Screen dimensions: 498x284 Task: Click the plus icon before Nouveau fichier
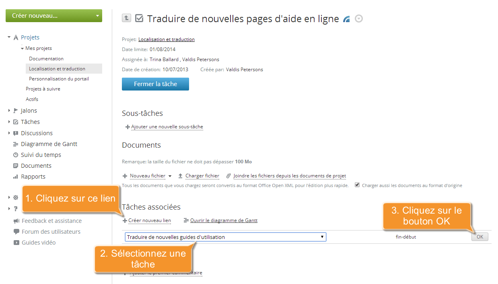[x=125, y=176]
